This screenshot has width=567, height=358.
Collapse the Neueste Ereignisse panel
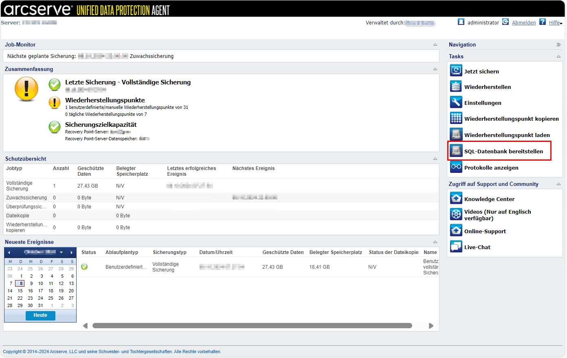coord(435,242)
